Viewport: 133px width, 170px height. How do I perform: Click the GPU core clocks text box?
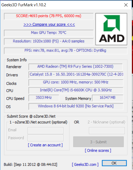click(x=76, y=83)
